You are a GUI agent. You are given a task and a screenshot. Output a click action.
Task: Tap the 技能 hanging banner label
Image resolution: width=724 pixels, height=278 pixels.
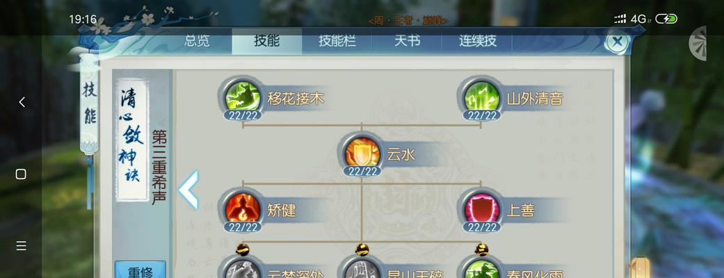(90, 104)
